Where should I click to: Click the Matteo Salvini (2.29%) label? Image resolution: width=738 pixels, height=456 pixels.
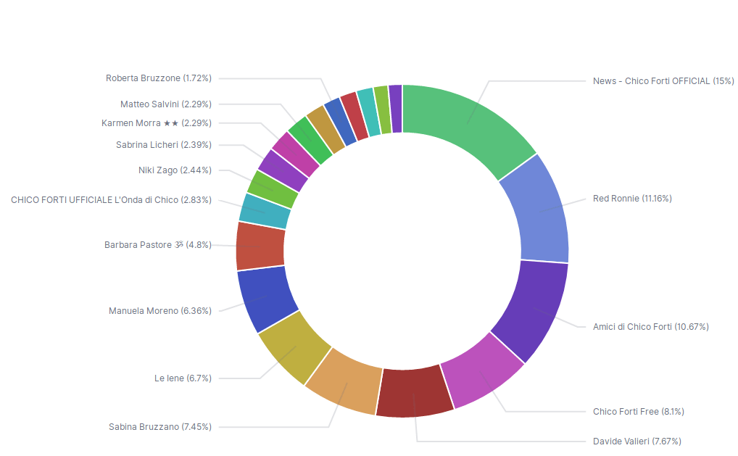click(x=166, y=104)
